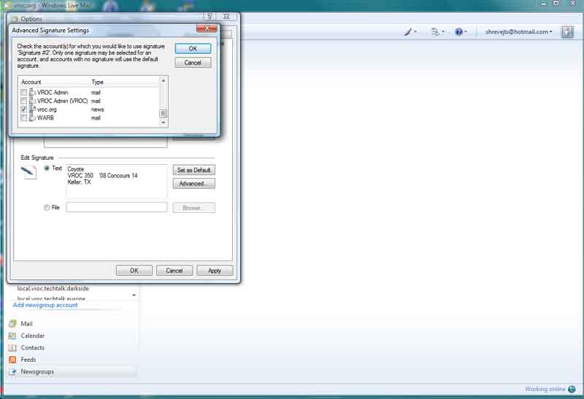Click Apply in the Options dialog

click(x=215, y=271)
